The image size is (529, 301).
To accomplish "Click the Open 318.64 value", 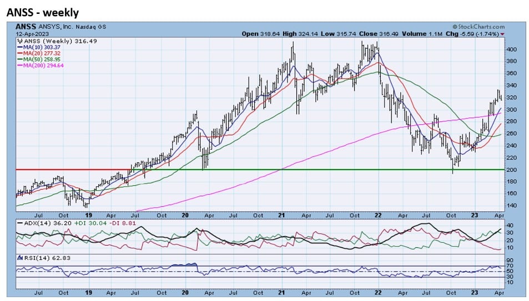I will click(x=261, y=34).
